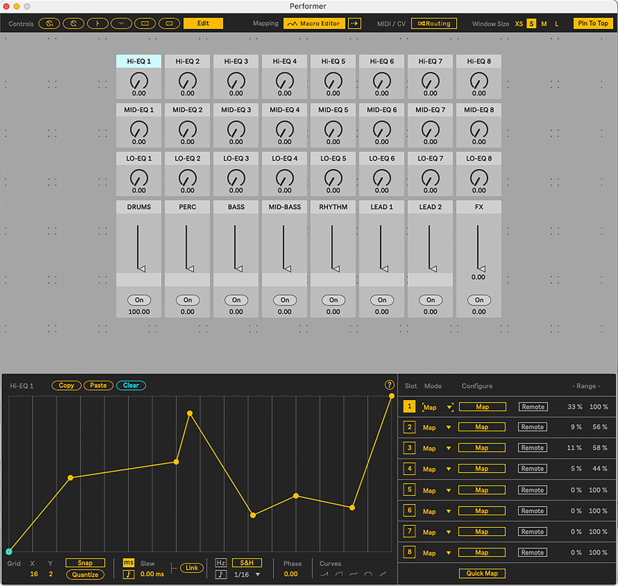Click the first dial control icon in Controls
Viewport: 618px width, 586px height.
[x=49, y=23]
